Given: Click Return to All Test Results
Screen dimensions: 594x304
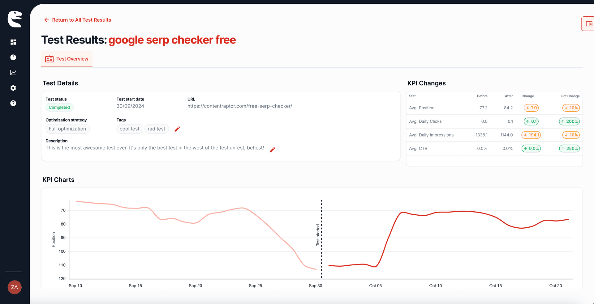Looking at the screenshot, I should pos(82,20).
